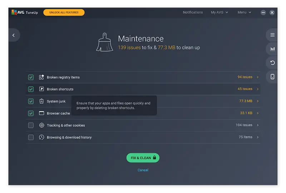Select the Broken shortcuts label
Screen dimensions: 286x193
tap(60, 89)
